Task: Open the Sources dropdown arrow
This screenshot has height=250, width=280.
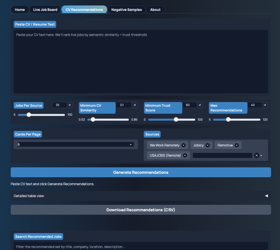Action: pos(261,156)
